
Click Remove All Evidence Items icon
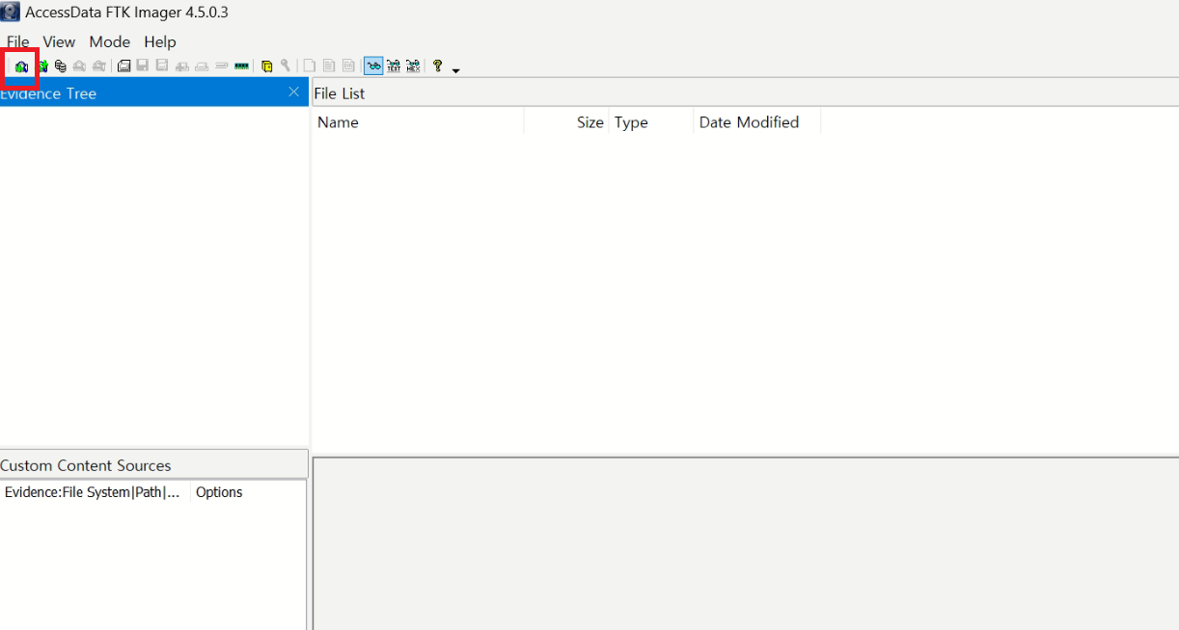(98, 66)
